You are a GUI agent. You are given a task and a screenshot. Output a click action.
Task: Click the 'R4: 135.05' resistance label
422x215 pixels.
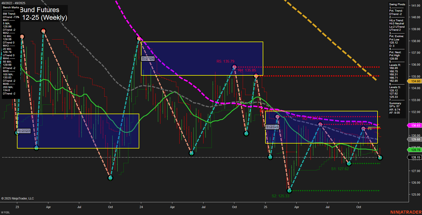[x=247, y=70]
